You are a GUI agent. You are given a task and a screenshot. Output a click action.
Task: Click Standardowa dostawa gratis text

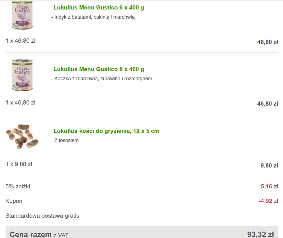[42, 216]
